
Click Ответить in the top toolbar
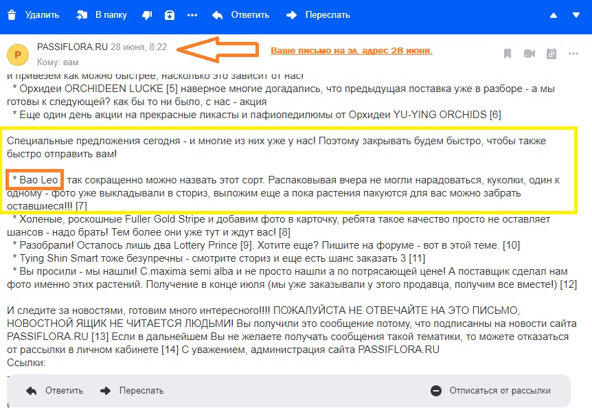(x=240, y=14)
